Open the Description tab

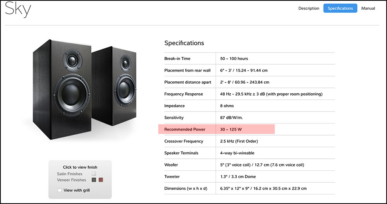[308, 8]
